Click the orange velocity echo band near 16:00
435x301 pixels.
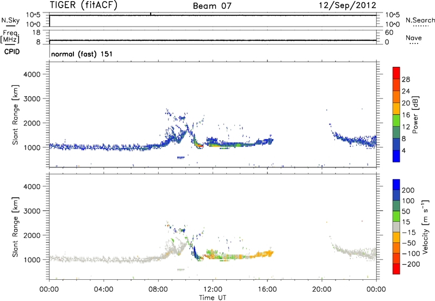pos(264,254)
